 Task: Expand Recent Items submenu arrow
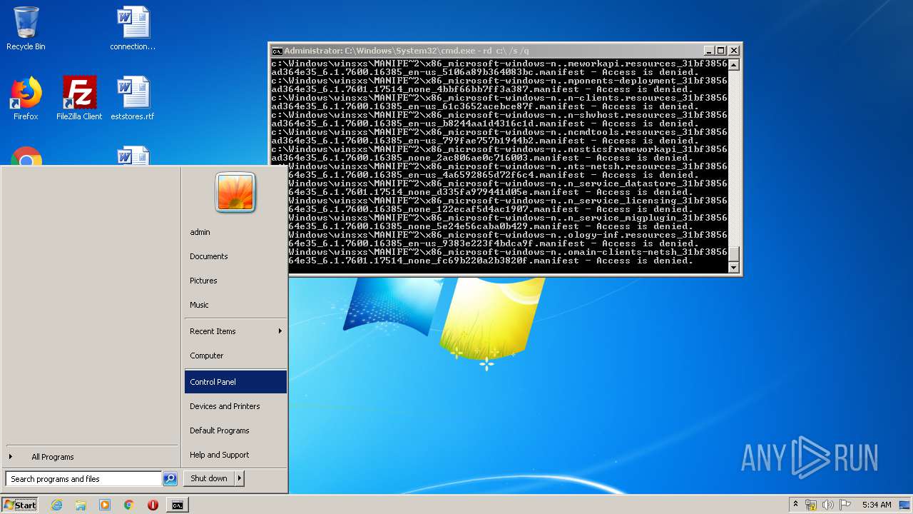[280, 331]
